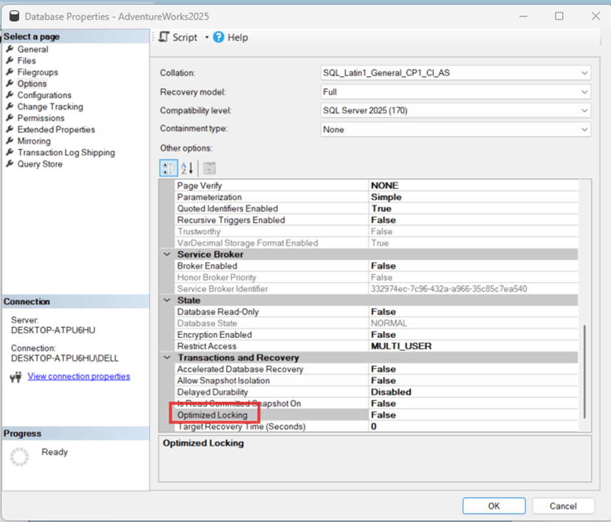Click the wrench icon beside Filegroups
This screenshot has width=611, height=522.
[10, 72]
